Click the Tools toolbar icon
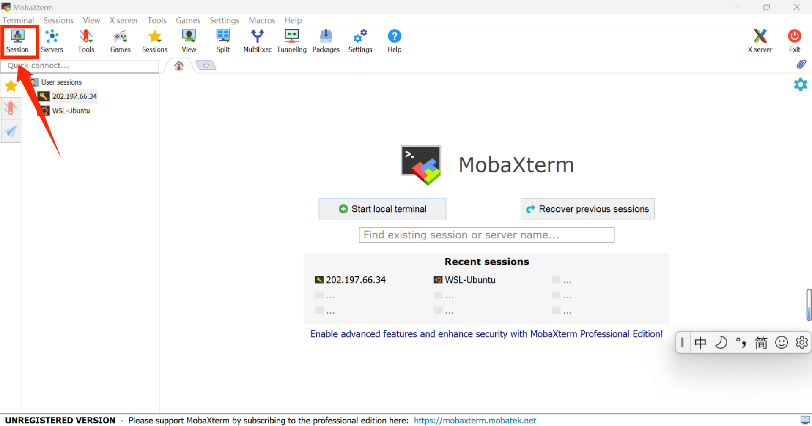The image size is (812, 426). coord(86,41)
